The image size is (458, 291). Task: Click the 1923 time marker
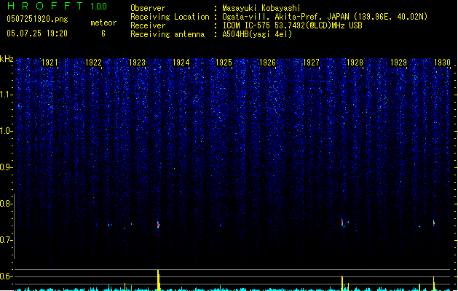pos(137,63)
